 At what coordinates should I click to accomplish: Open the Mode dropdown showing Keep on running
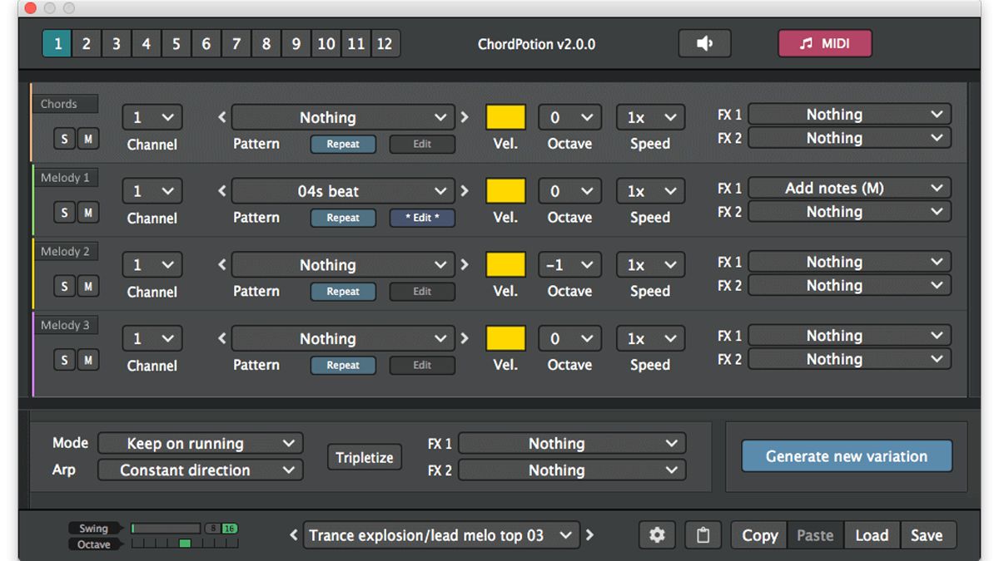point(200,443)
